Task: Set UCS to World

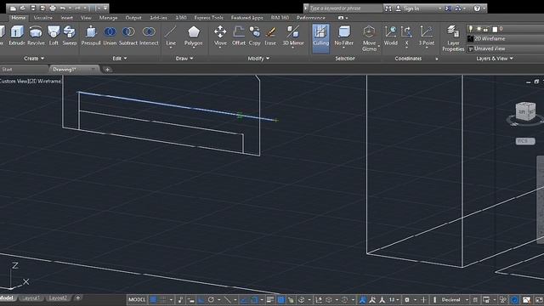Action: pos(391,36)
